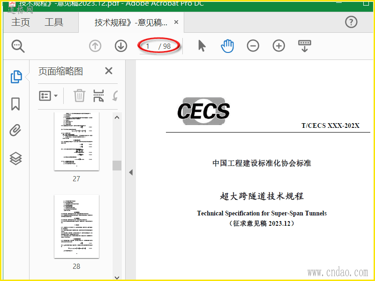
Task: Switch to the 工具 tab
Action: (x=54, y=22)
